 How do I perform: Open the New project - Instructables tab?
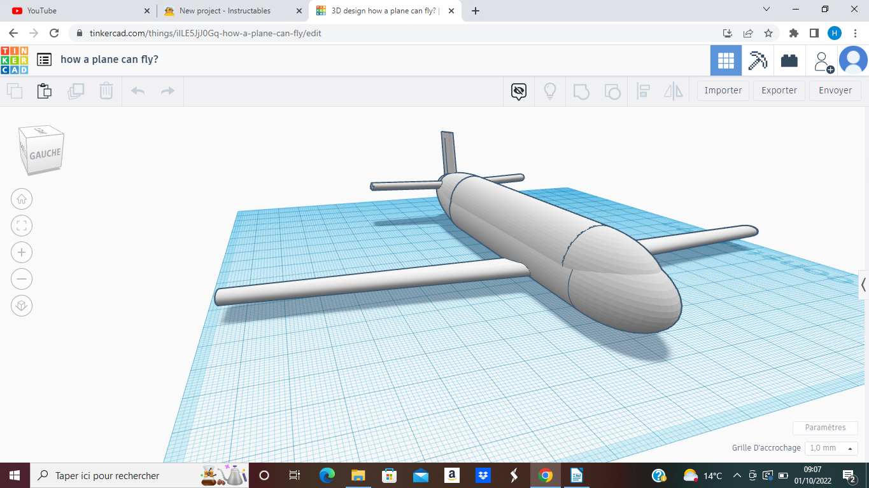pos(226,10)
